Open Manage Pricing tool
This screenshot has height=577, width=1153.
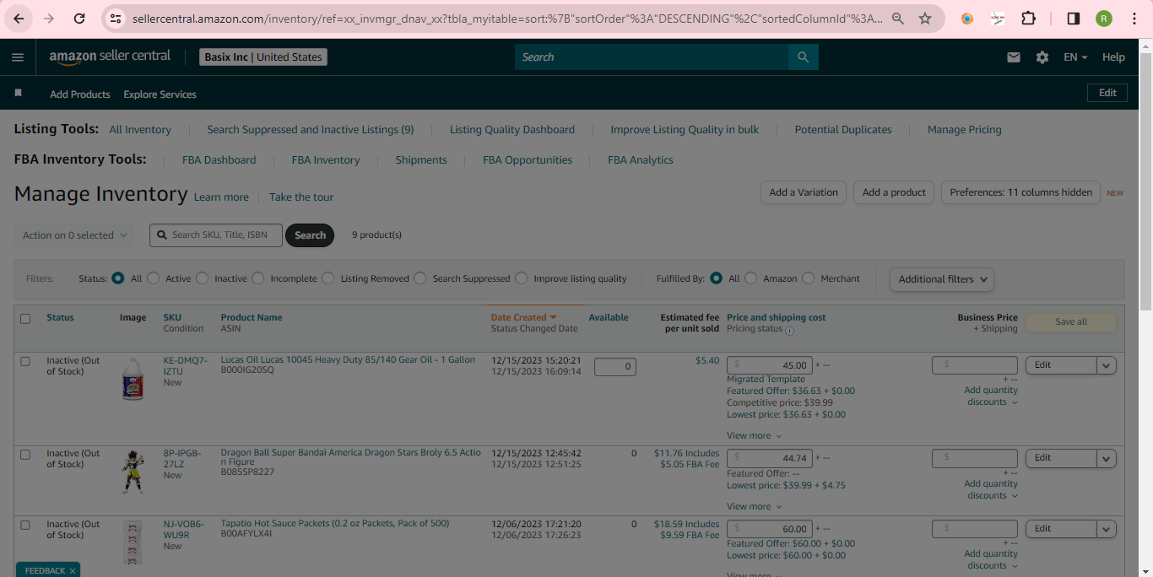click(965, 130)
